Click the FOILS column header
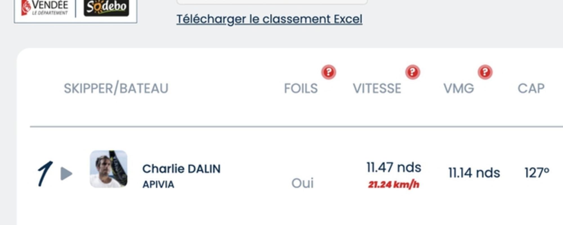Screen dimensions: 563x225 [x=301, y=88]
